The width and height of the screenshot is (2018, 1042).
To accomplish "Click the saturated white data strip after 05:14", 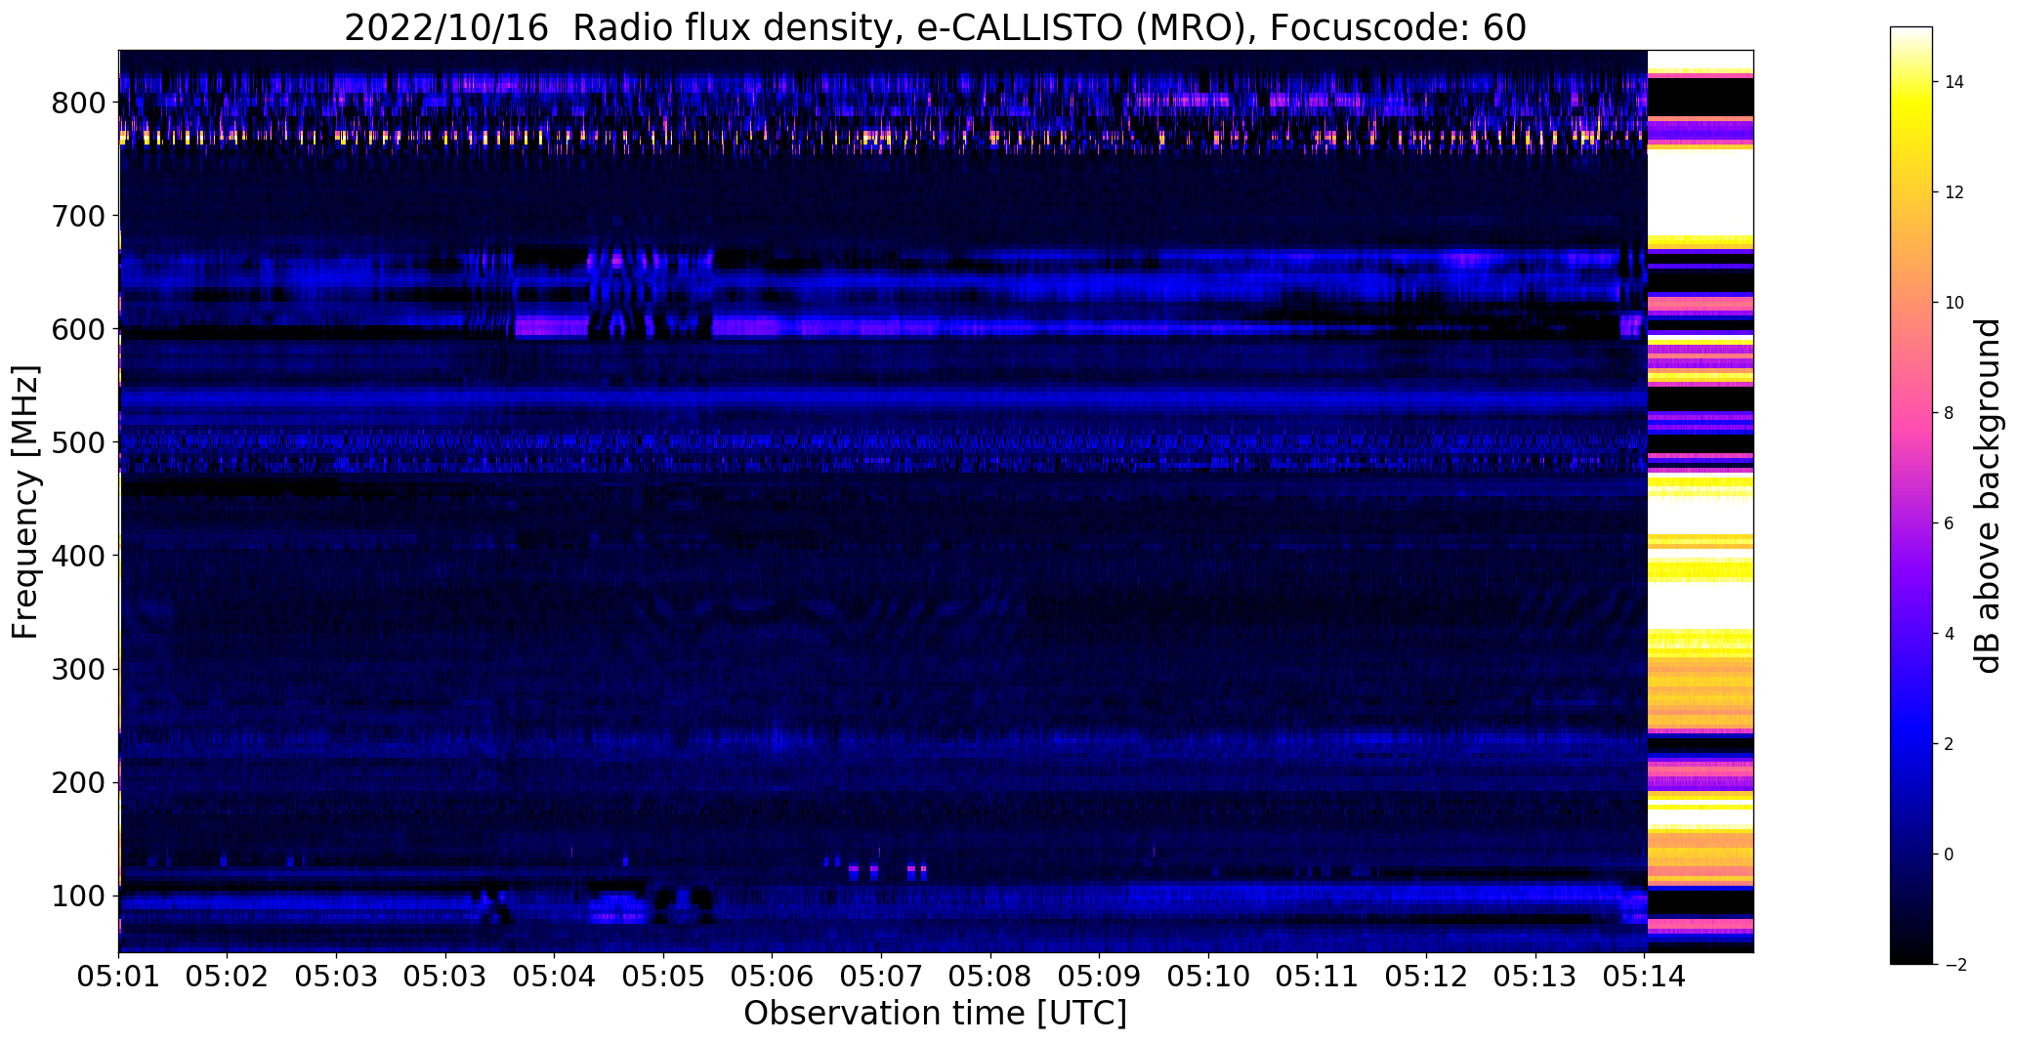I will point(1701,501).
